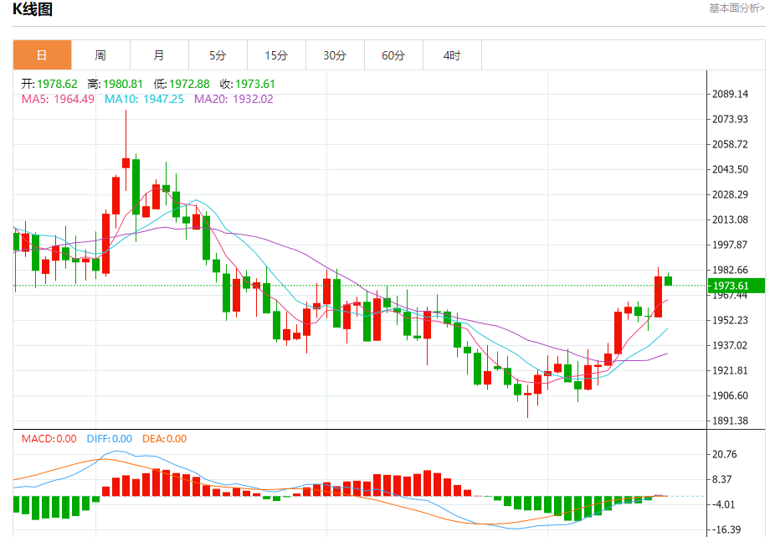Screen dimensions: 775x537
Task: Click the 1982.66 price axis label
Action: (730, 271)
